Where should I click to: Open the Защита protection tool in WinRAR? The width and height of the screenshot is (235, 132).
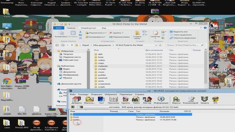tap(205, 100)
